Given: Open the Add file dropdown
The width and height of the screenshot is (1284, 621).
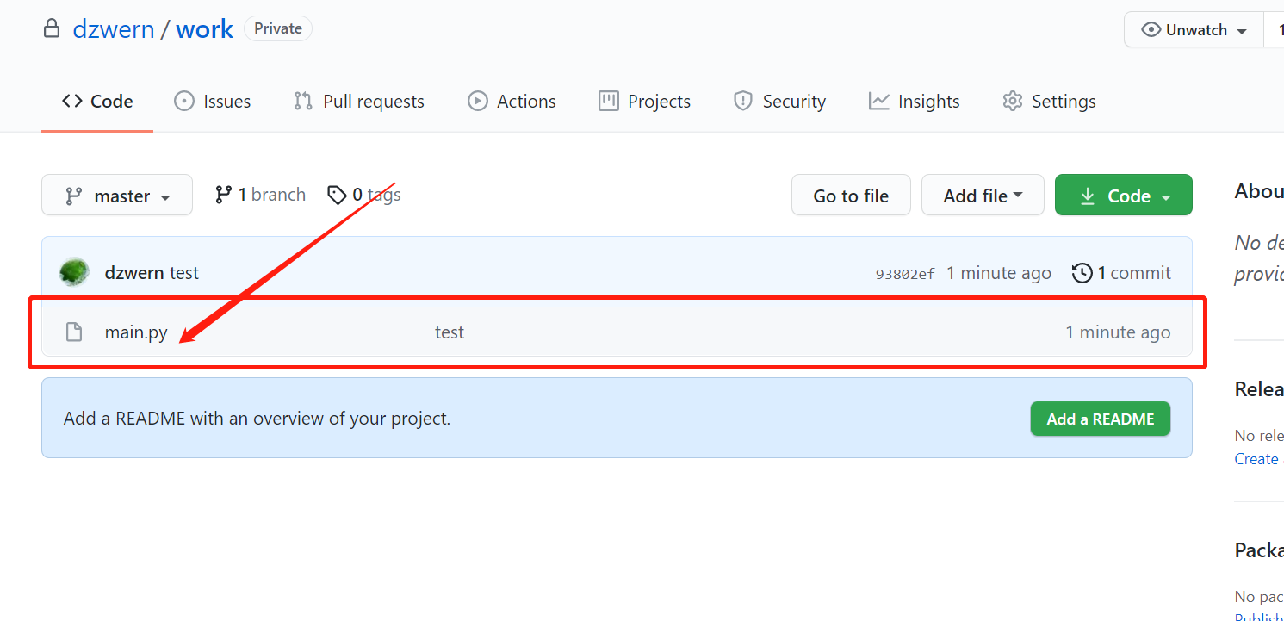Looking at the screenshot, I should (983, 195).
